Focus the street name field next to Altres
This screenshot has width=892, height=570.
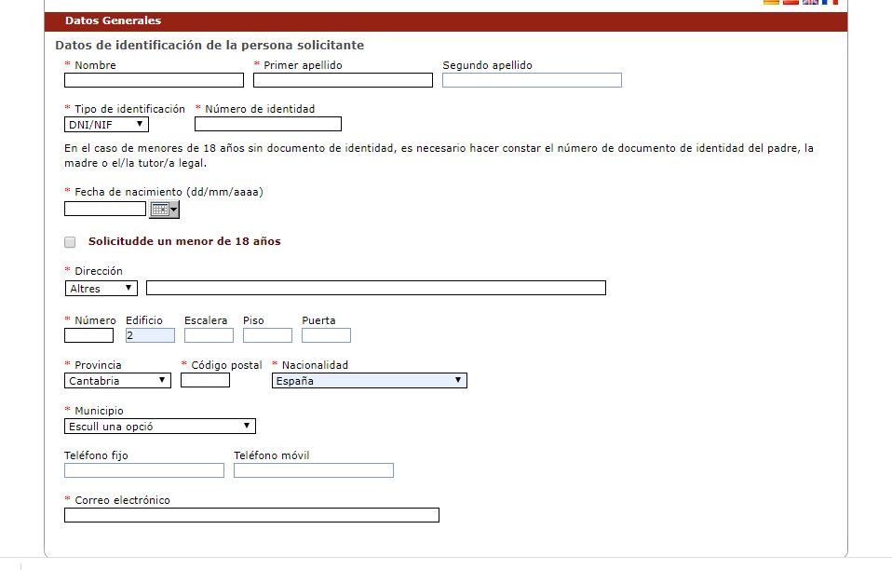376,288
